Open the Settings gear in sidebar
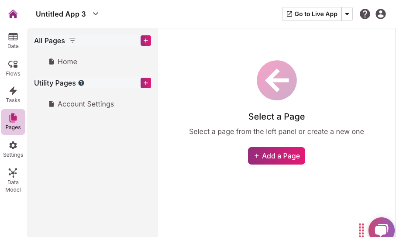Image resolution: width=396 pixels, height=237 pixels. [x=13, y=149]
